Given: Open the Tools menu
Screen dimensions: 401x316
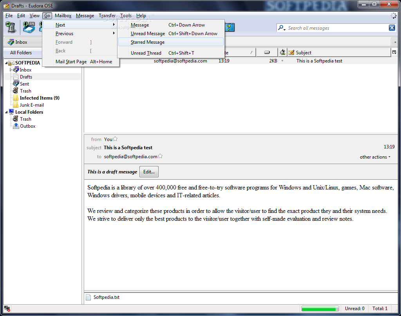Looking at the screenshot, I should (126, 16).
